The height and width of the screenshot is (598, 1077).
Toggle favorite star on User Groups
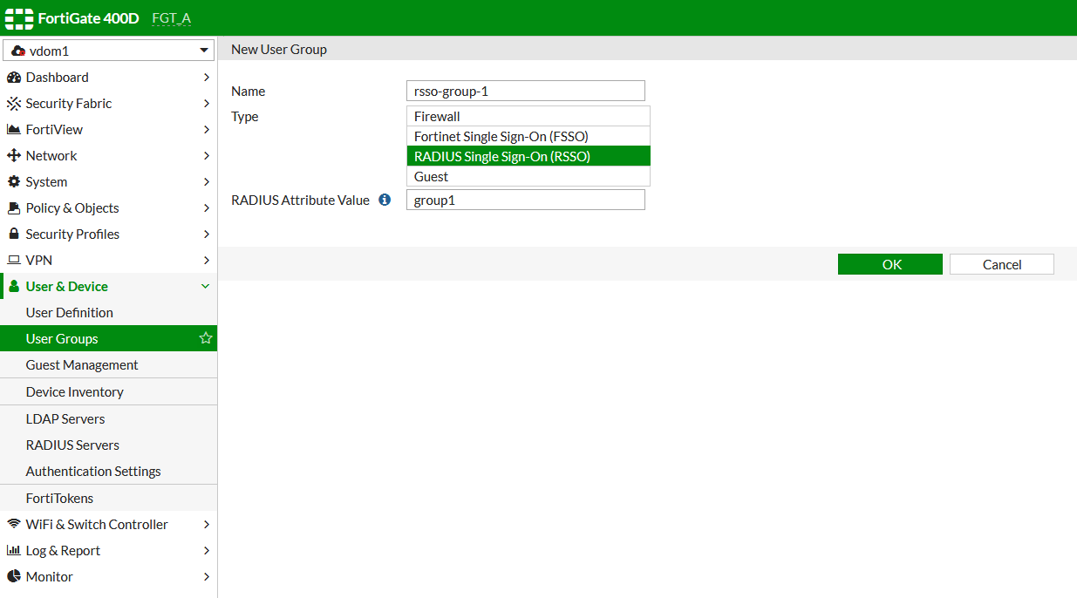tap(206, 338)
